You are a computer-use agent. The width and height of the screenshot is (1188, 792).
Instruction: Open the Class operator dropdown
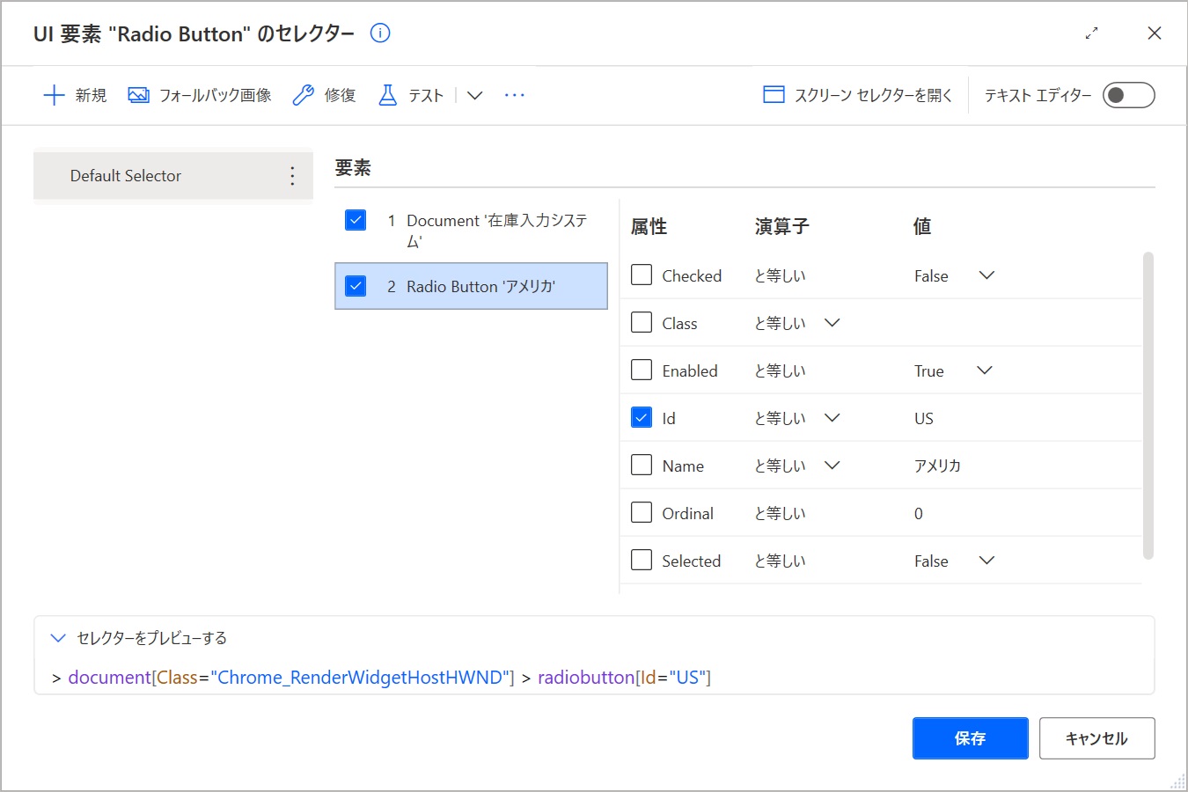pyautogui.click(x=832, y=323)
